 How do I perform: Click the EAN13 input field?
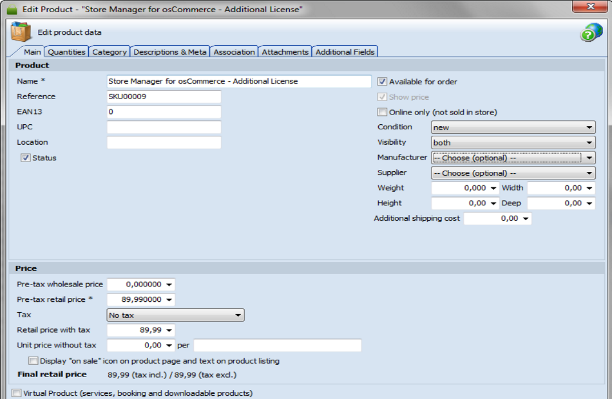tap(164, 111)
